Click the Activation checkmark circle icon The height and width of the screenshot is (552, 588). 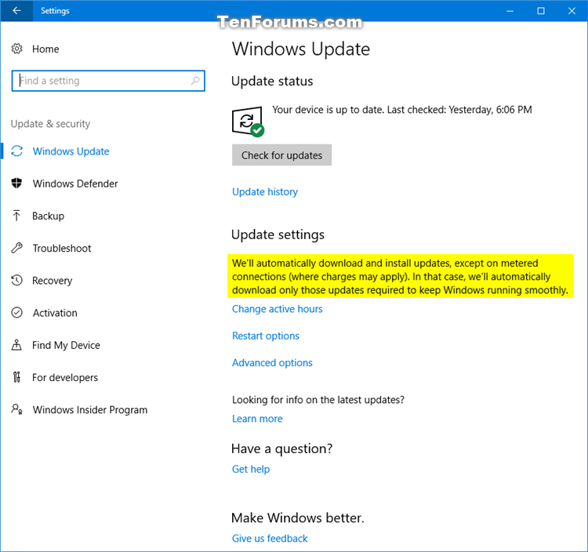[17, 312]
